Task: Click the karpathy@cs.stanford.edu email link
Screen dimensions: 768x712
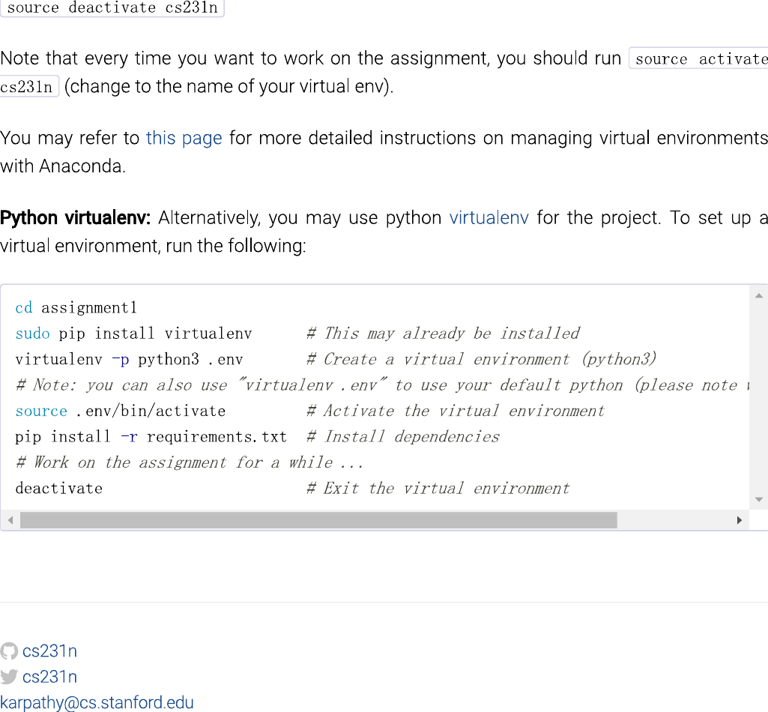Action: coord(97,702)
